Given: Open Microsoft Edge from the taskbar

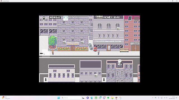Looking at the screenshot, I should (92, 98).
